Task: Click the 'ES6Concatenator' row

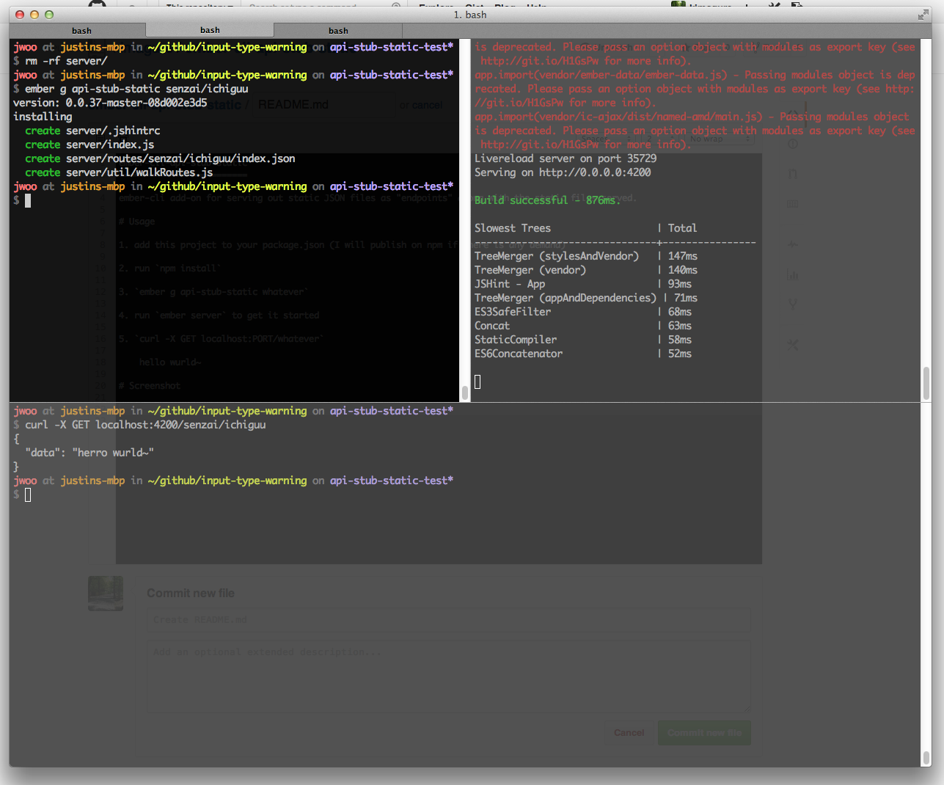Action: click(x=583, y=354)
